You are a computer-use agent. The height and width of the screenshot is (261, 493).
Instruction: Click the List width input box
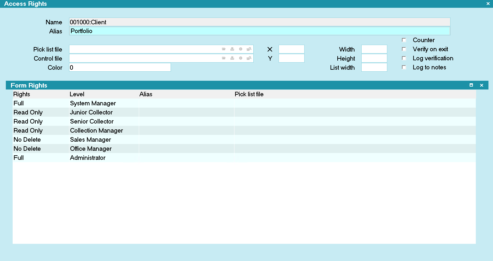point(374,67)
